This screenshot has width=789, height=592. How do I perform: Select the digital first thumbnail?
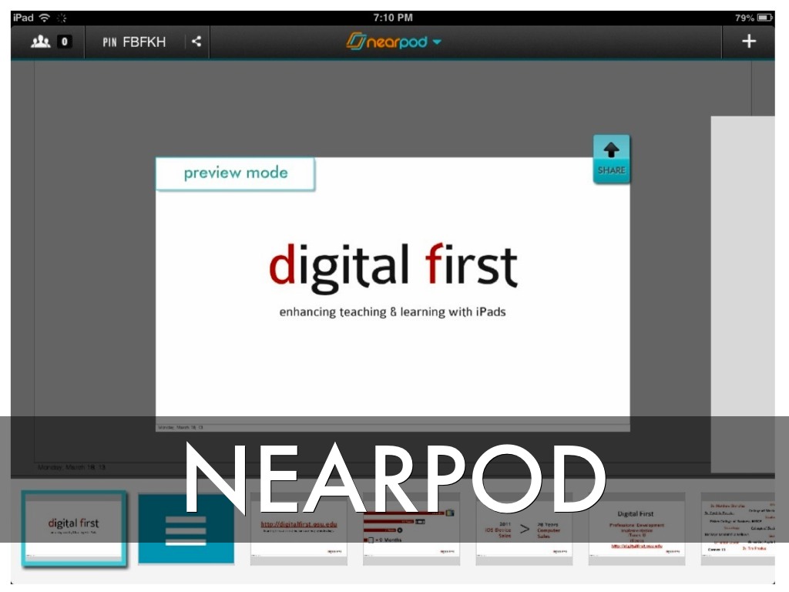[x=73, y=529]
